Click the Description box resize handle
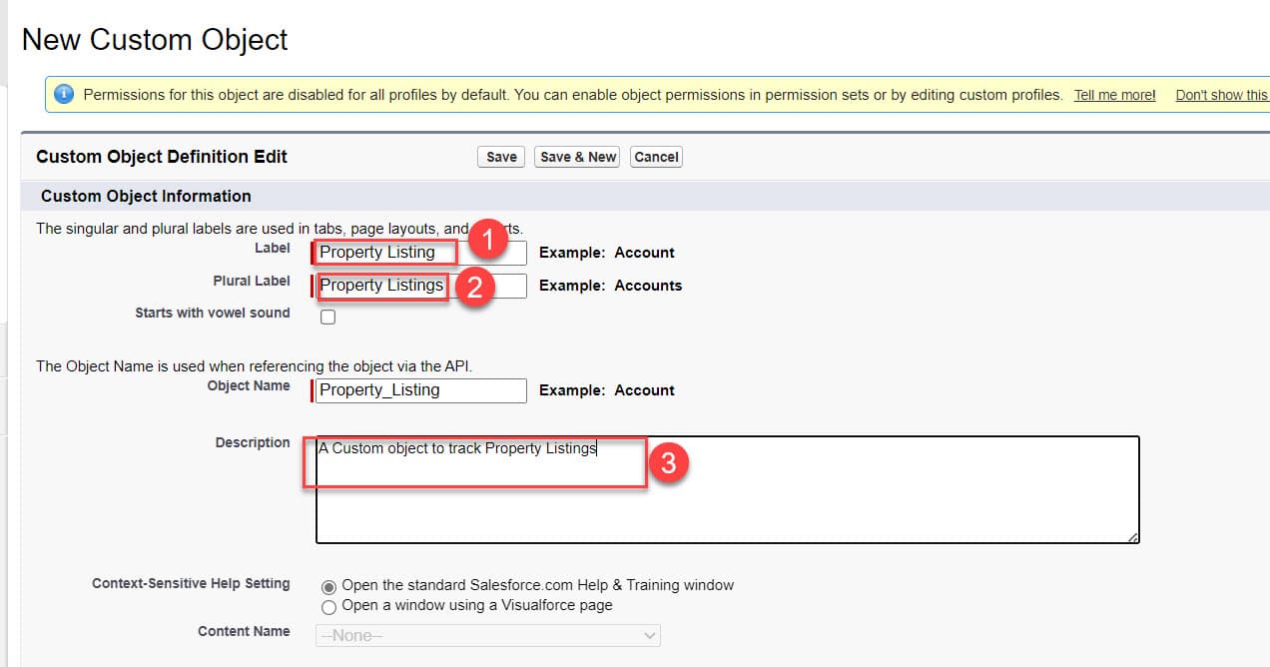Screen dimensions: 1270x667 pos(1134,540)
